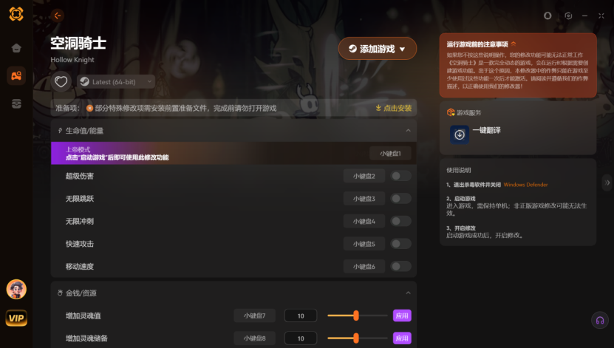The image size is (614, 348).
Task: Click the VIP badge
Action: (16, 318)
